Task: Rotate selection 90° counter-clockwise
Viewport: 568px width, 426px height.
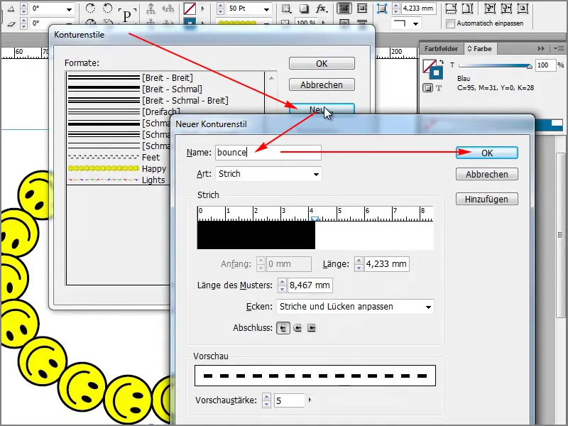Action: click(108, 8)
